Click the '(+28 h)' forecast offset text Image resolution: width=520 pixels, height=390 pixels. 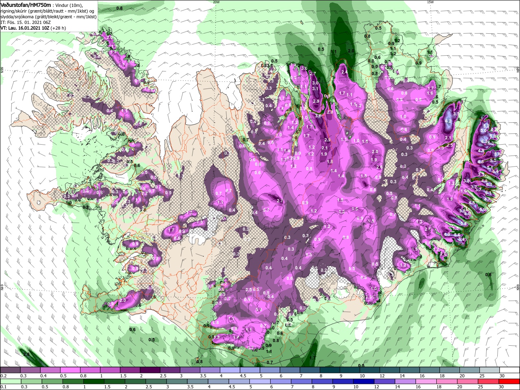click(58, 28)
